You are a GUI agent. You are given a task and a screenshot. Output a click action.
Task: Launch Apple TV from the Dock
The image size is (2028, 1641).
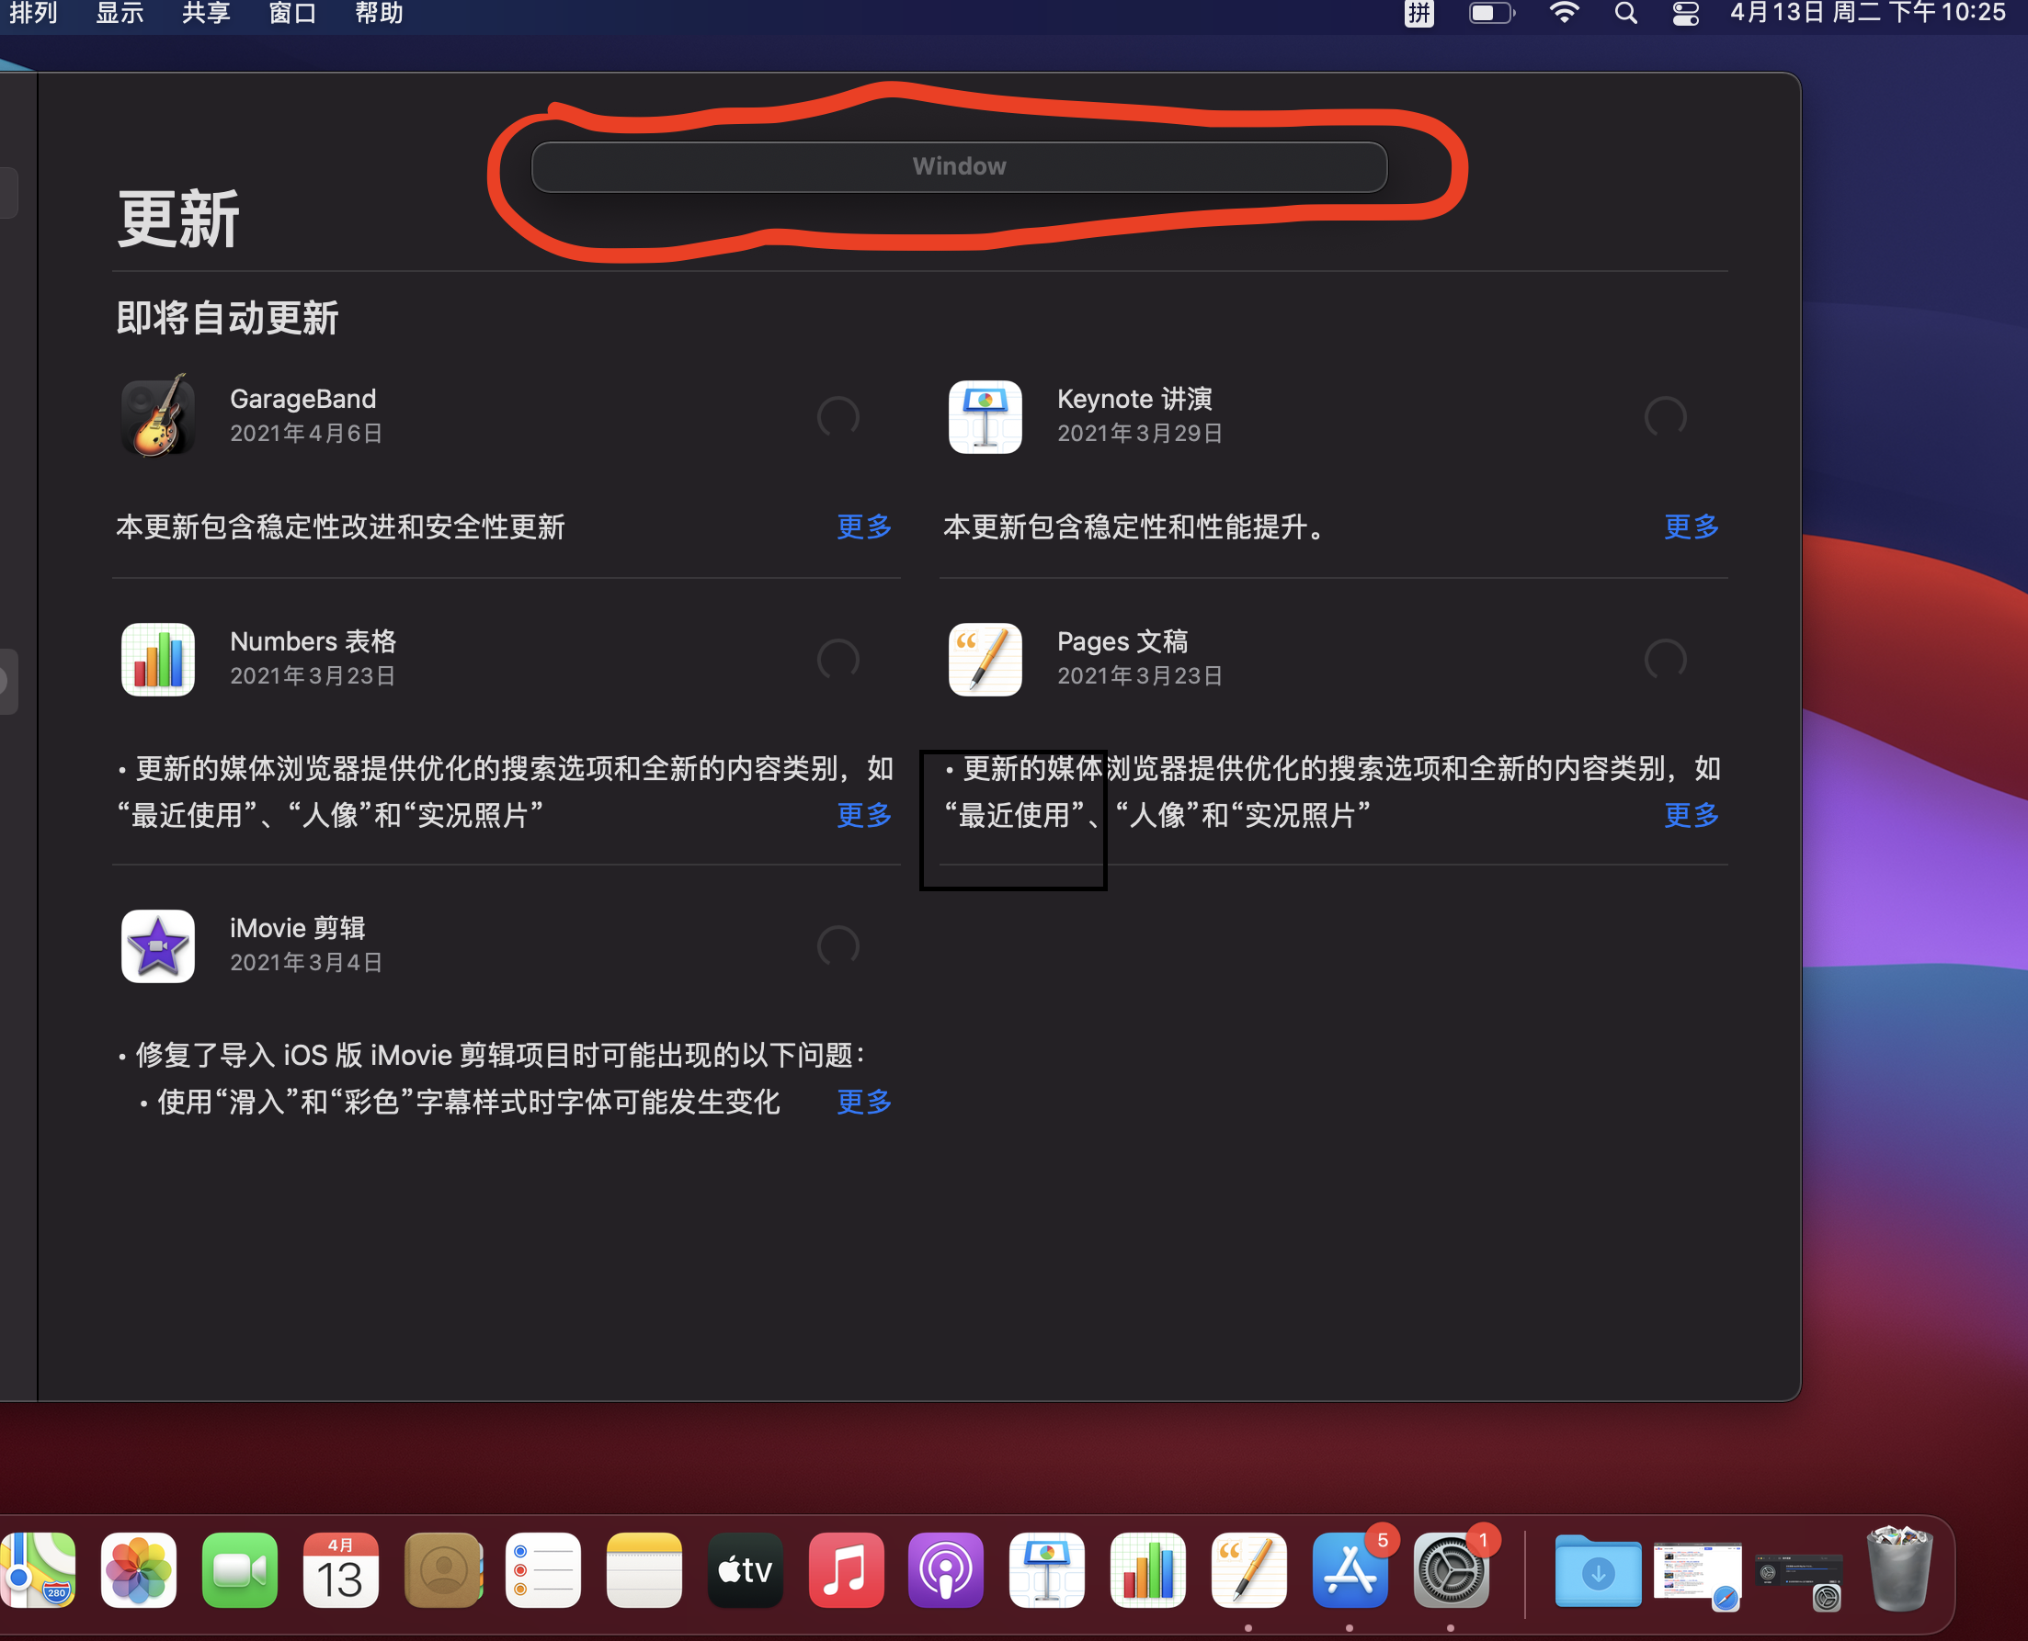pyautogui.click(x=745, y=1570)
